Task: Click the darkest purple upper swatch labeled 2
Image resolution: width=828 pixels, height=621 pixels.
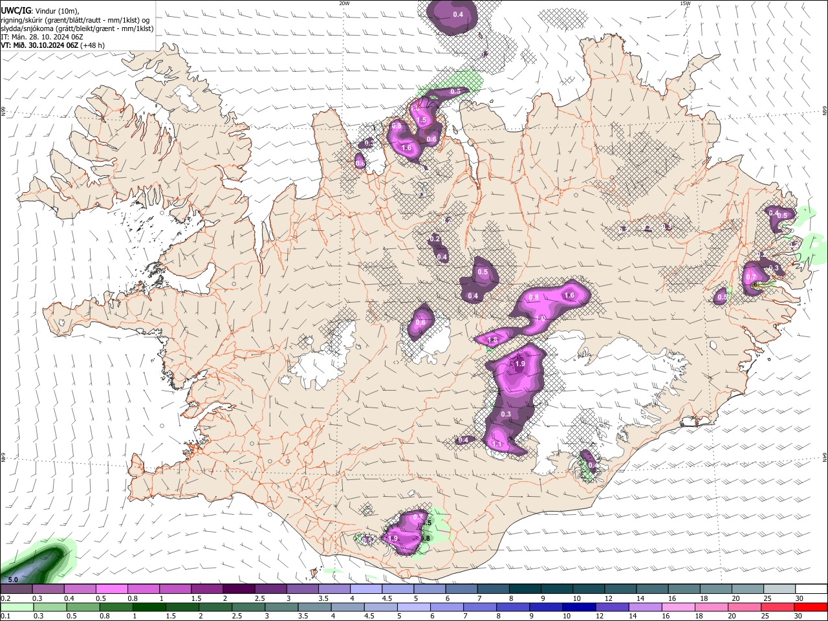Action: (238, 589)
